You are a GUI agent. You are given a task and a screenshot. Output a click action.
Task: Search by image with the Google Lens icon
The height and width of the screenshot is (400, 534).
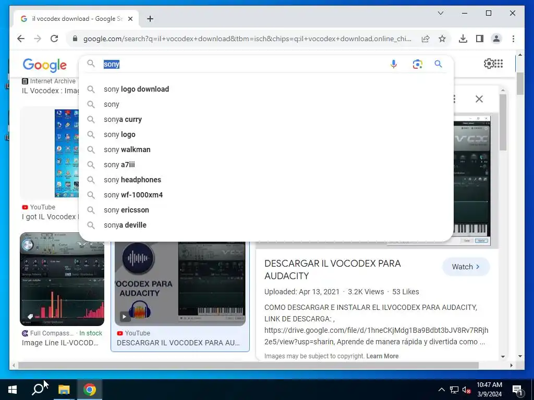pyautogui.click(x=418, y=64)
